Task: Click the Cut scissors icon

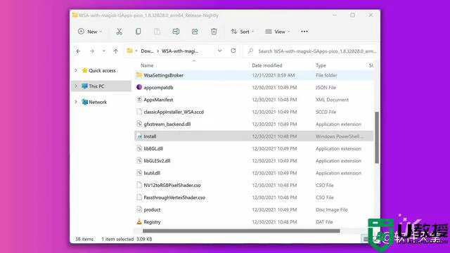Action: click(x=119, y=32)
